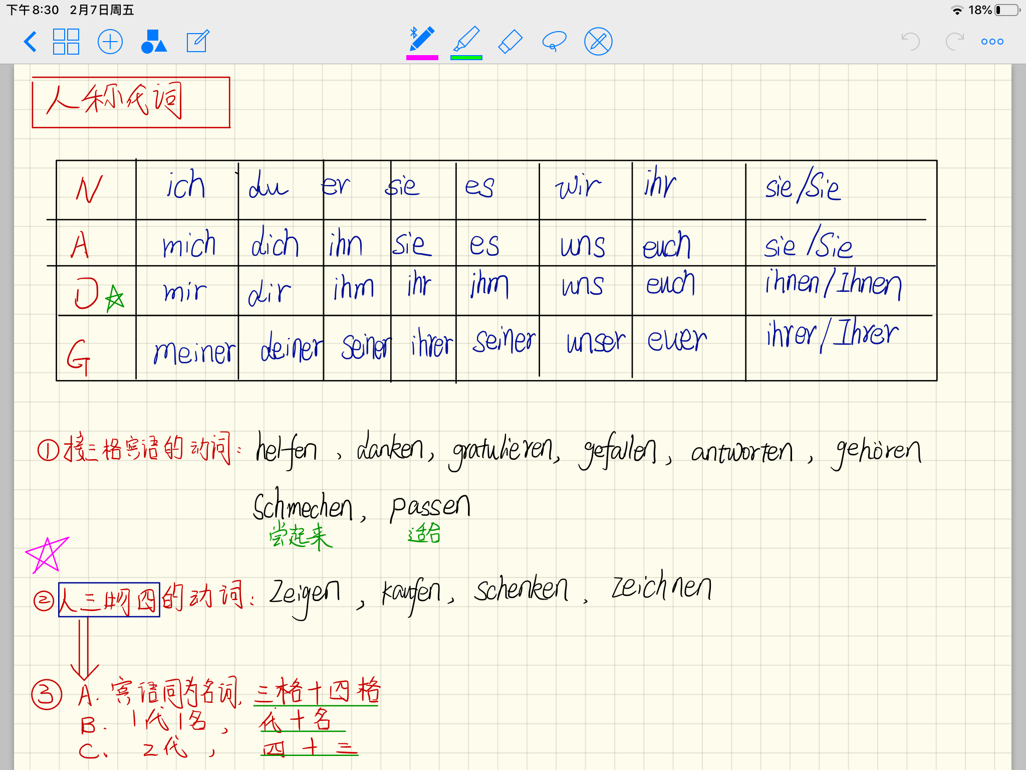
Task: Undo the last stroke
Action: (x=910, y=42)
